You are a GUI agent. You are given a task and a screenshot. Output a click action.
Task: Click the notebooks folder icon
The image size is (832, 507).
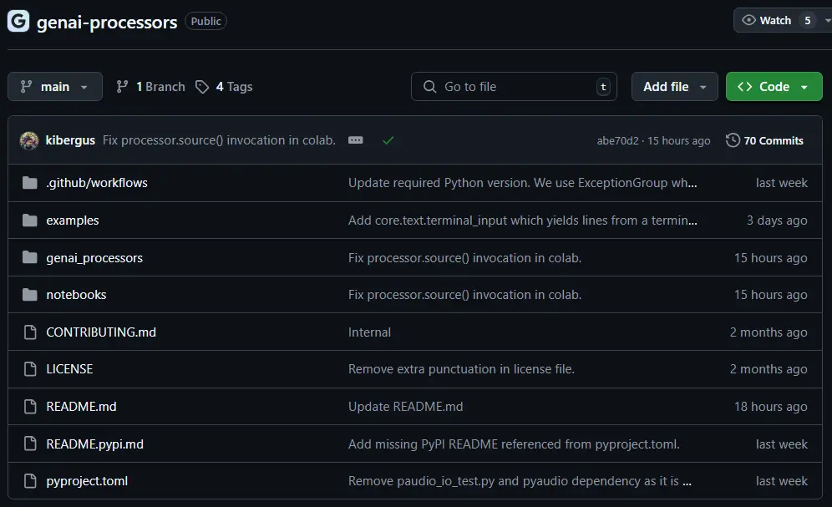[30, 295]
